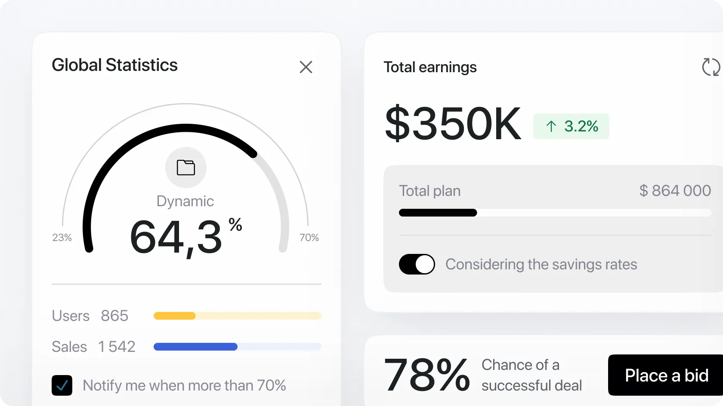The height and width of the screenshot is (406, 723).
Task: Click the green up arrow icon
Action: coord(551,126)
